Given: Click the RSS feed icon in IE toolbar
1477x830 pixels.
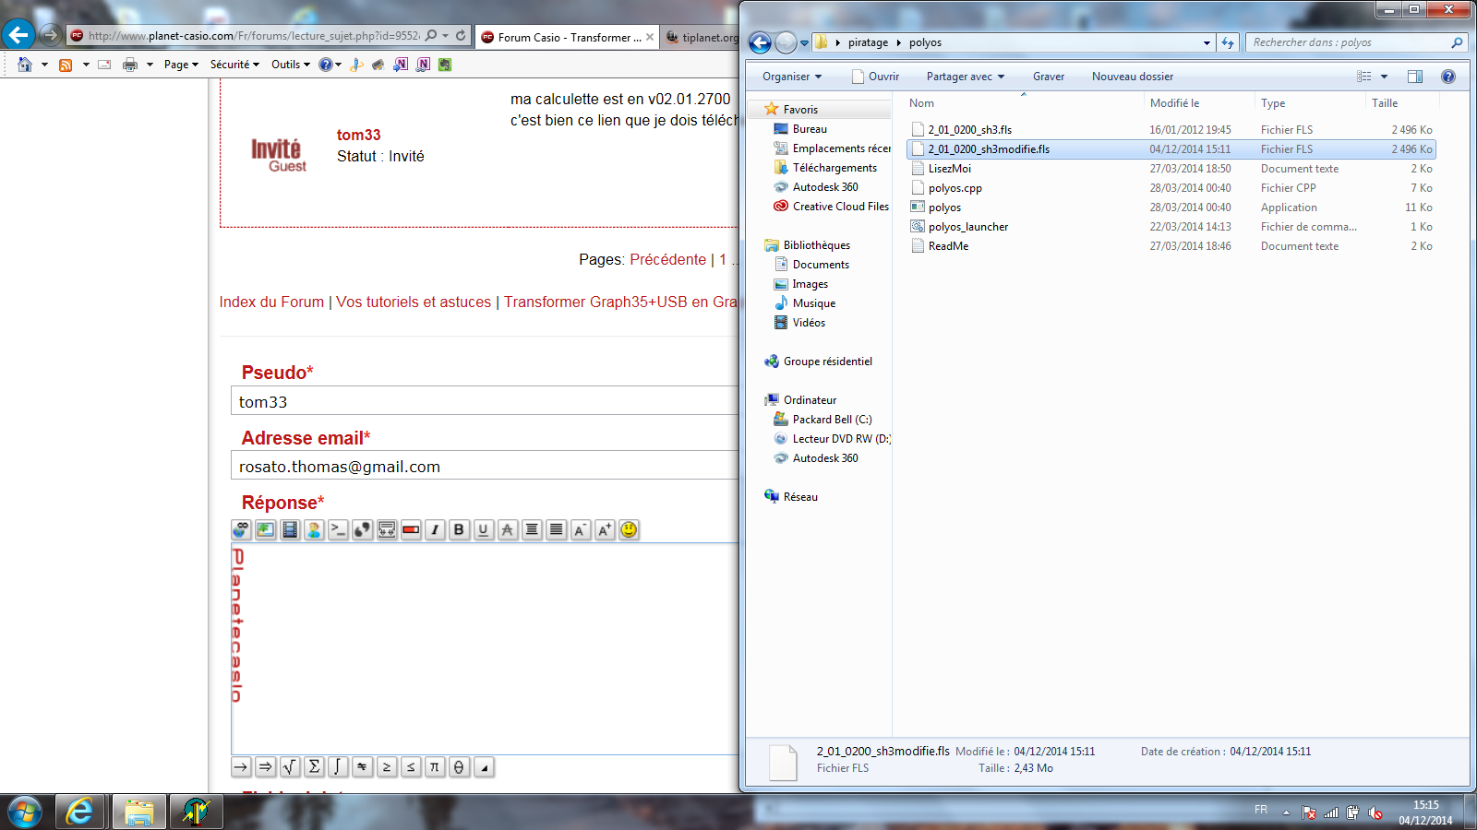Looking at the screenshot, I should (66, 65).
